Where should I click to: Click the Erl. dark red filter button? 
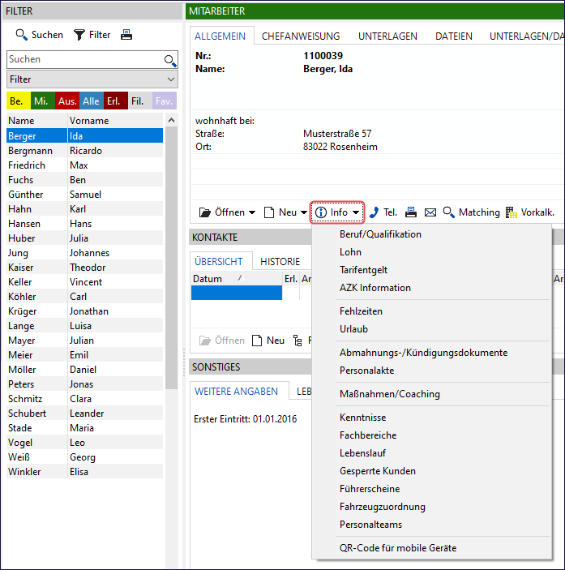pos(116,101)
